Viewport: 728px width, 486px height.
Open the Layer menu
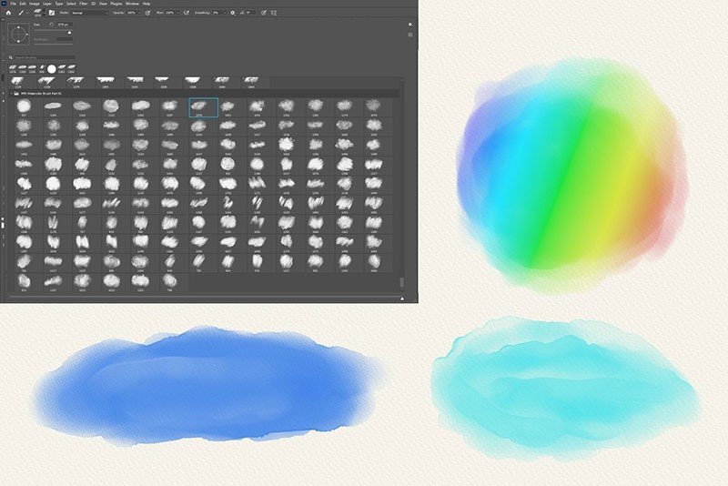coord(47,4)
